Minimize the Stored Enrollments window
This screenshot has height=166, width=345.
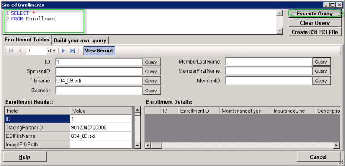327,5
